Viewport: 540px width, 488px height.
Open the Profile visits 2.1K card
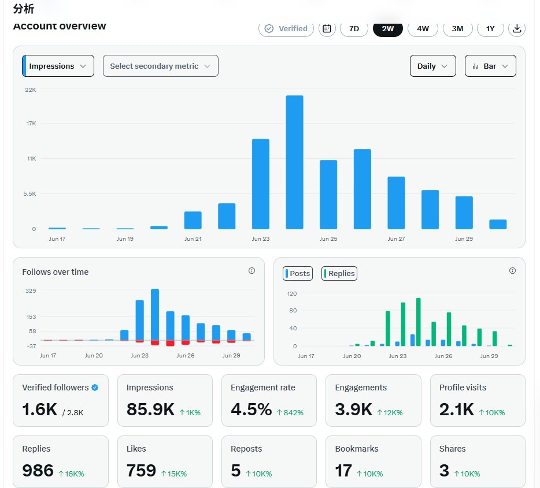point(478,401)
